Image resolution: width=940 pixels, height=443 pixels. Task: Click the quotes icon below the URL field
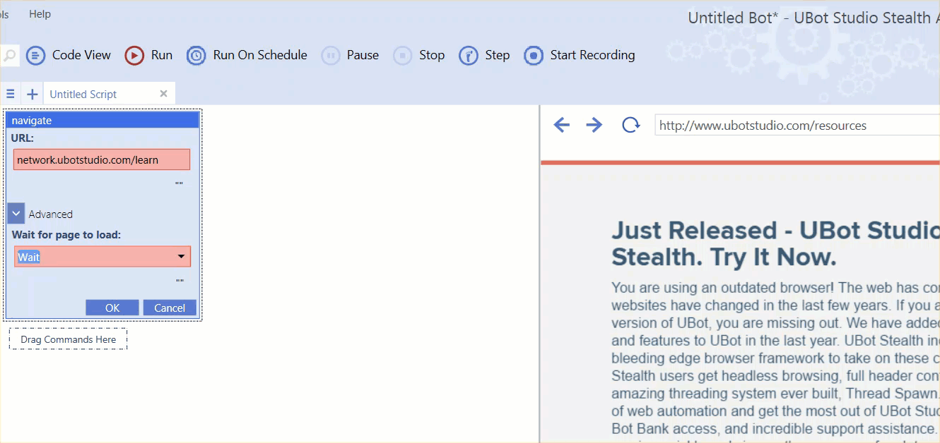[180, 183]
